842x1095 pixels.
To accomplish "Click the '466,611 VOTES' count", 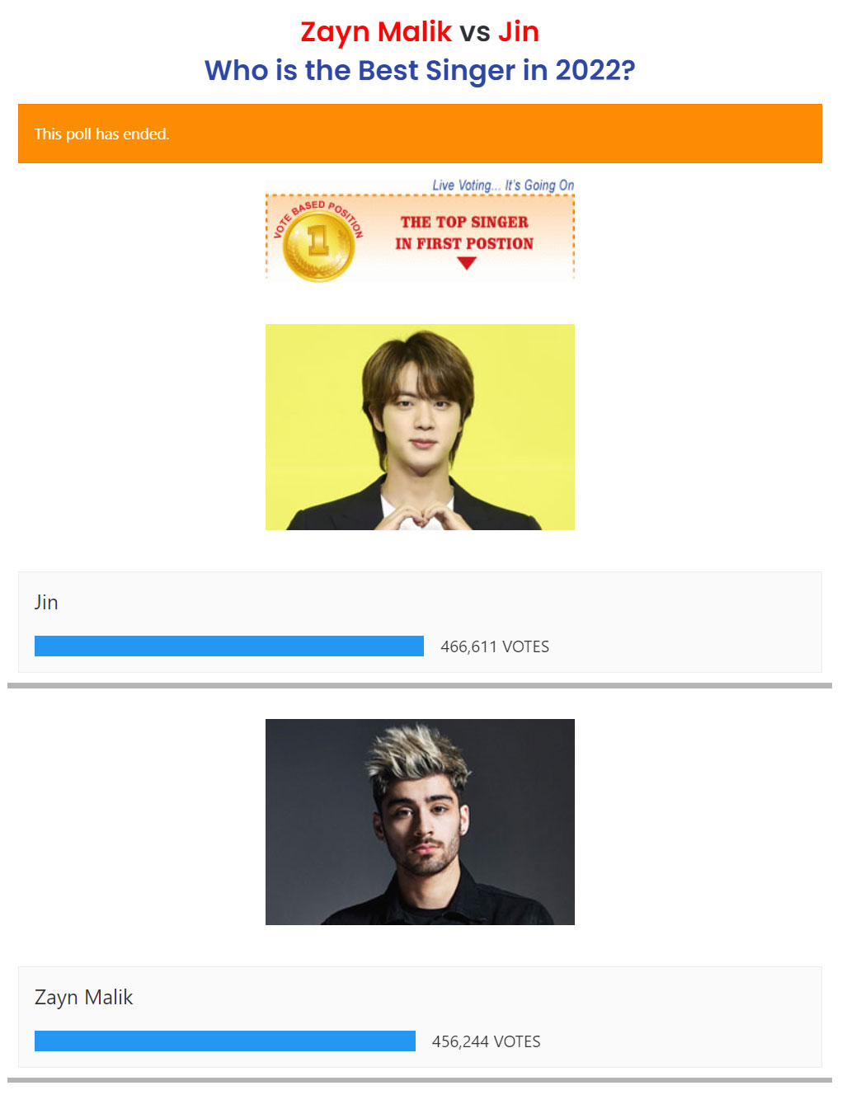I will tap(495, 646).
